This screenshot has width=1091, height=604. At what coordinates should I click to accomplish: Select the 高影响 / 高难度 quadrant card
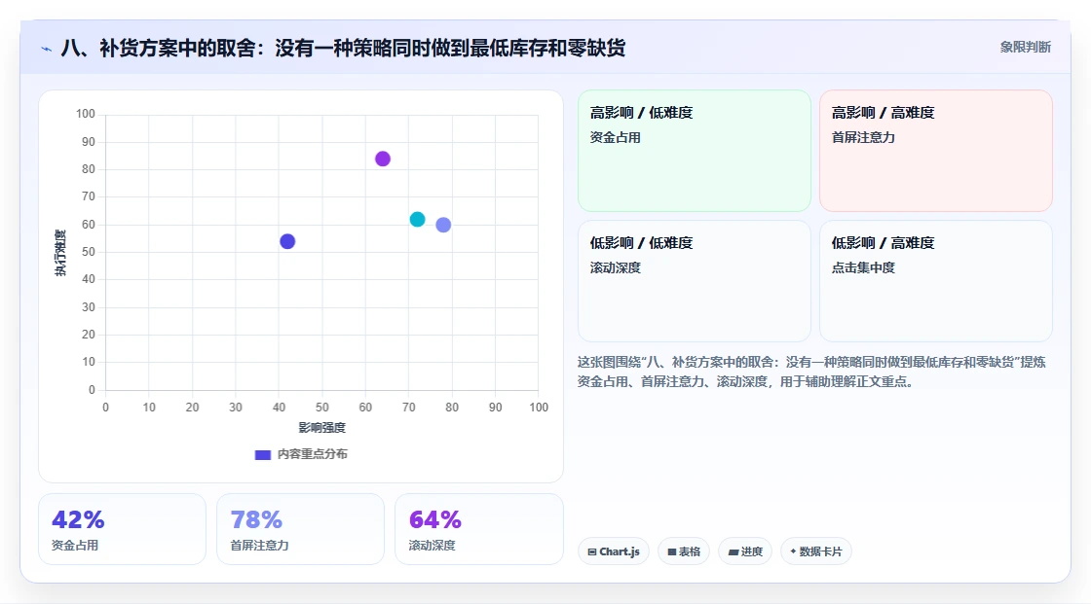pyautogui.click(x=936, y=151)
